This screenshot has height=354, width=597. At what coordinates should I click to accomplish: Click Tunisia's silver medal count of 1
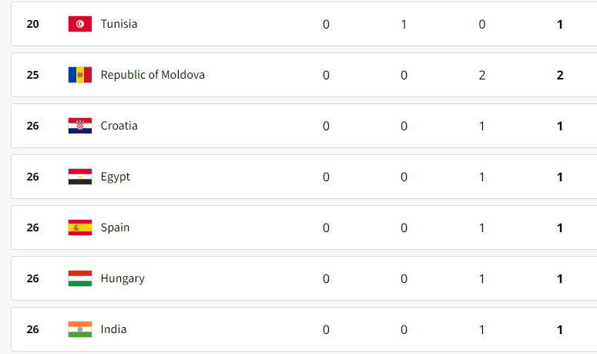pos(404,25)
